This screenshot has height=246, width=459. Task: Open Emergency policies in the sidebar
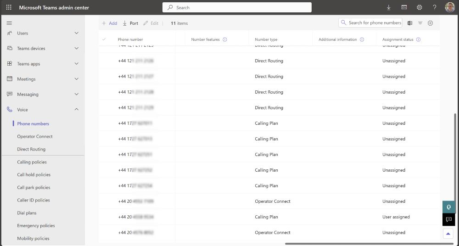[x=36, y=225]
